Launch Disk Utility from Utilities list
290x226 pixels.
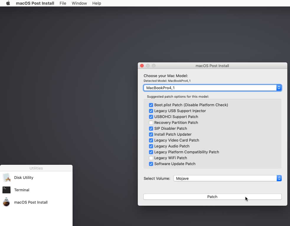coord(24,177)
